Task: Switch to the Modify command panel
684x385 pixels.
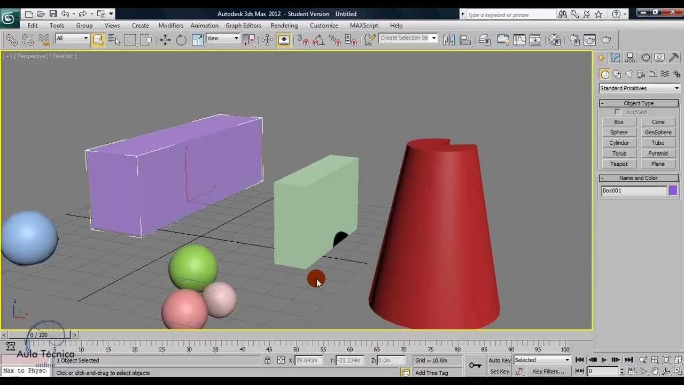Action: pos(616,58)
